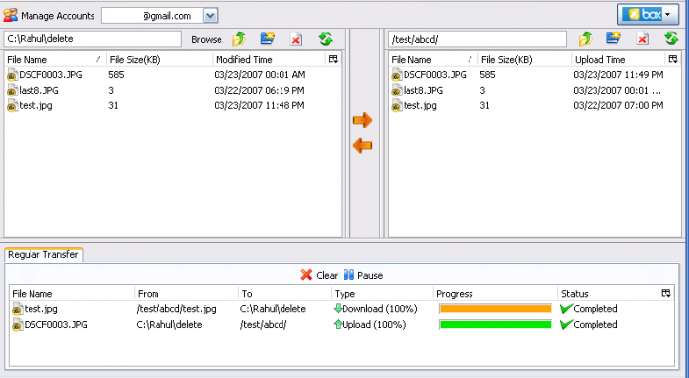689x378 pixels.
Task: Click the To column header
Action: (284, 293)
